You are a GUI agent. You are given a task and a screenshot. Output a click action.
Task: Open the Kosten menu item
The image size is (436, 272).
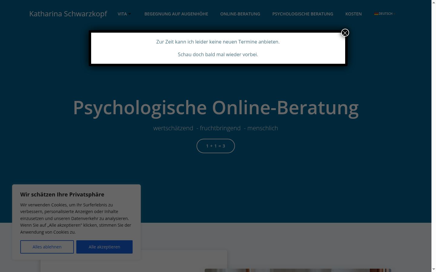tap(353, 14)
